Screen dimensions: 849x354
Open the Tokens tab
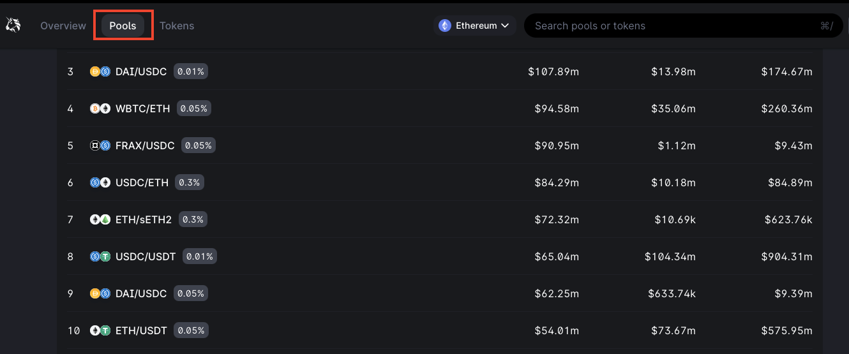coord(177,26)
